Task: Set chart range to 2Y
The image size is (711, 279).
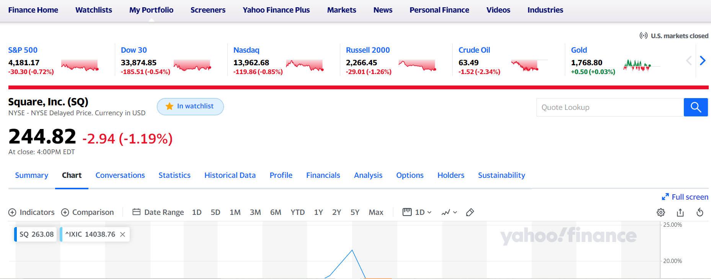Action: 336,212
